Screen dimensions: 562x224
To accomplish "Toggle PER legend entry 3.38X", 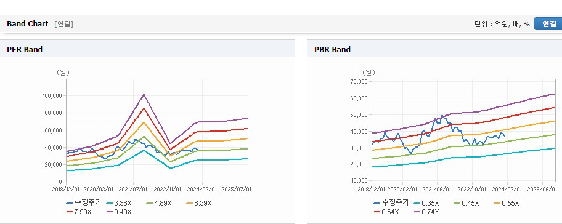I will point(119,203).
